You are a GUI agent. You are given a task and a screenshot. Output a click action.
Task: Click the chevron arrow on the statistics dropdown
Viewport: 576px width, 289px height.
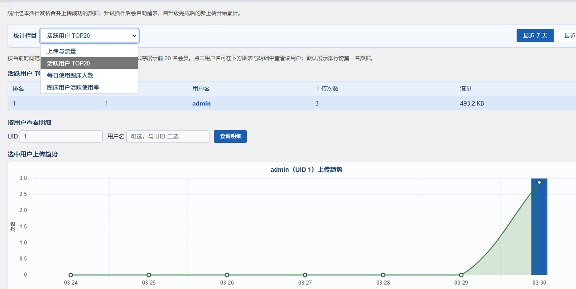(133, 36)
